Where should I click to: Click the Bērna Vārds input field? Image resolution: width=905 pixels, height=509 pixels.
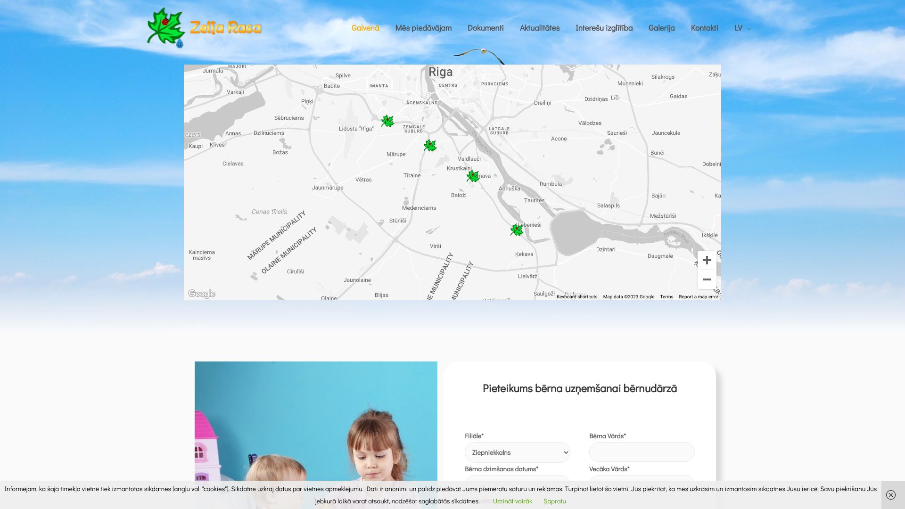[x=642, y=452]
